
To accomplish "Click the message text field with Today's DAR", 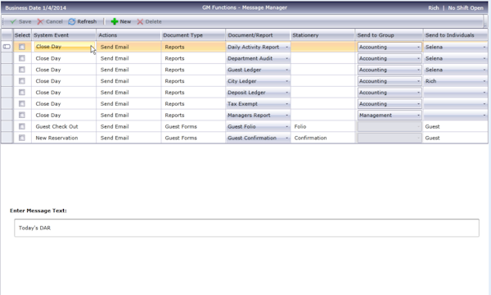I will [246, 228].
